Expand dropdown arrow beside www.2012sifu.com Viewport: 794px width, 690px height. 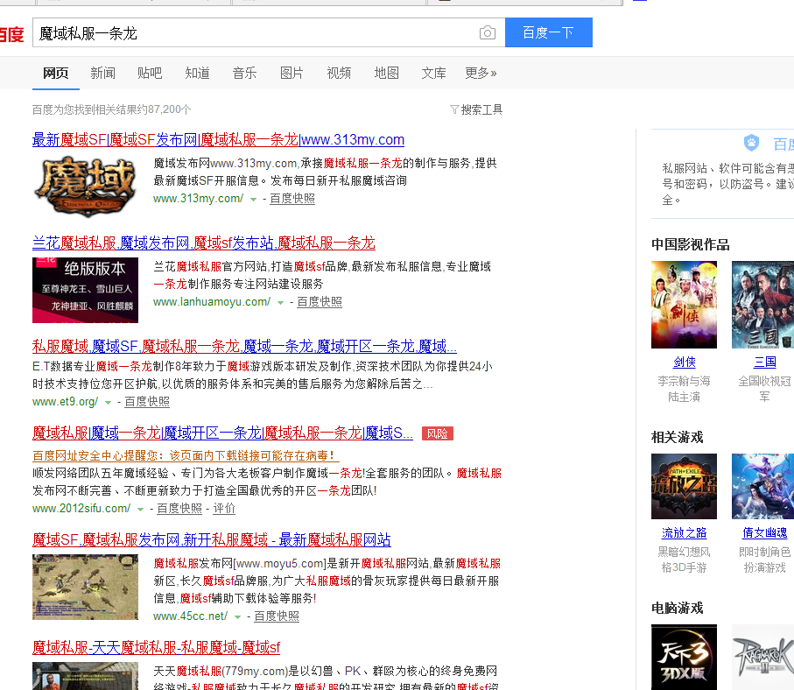tap(140, 509)
